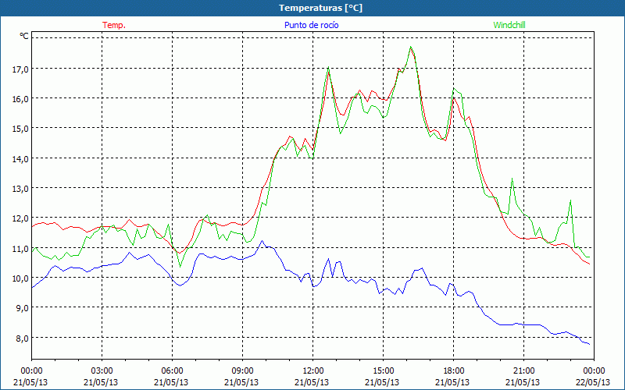Click the 12:00 time axis label
Image resolution: width=625 pixels, height=390 pixels.
click(x=313, y=371)
